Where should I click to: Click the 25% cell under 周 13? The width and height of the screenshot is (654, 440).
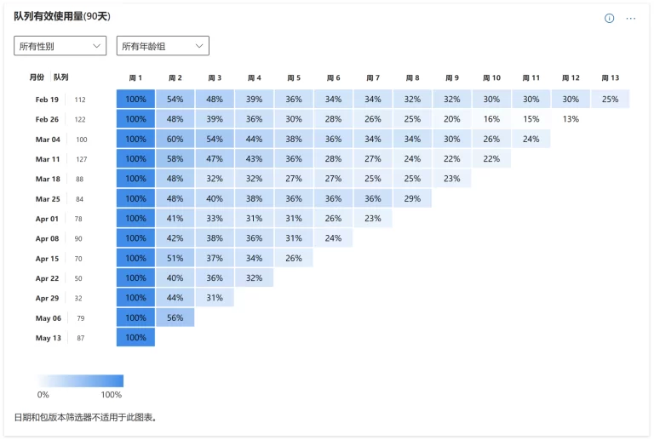coord(611,100)
